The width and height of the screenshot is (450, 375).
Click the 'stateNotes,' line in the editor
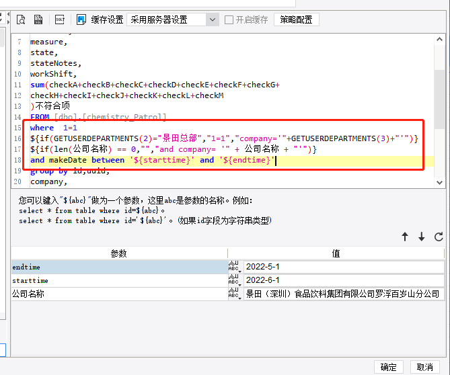[56, 63]
